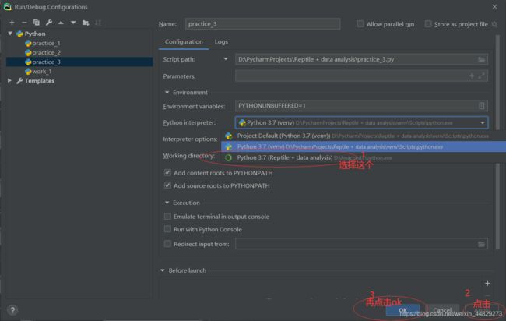The width and height of the screenshot is (506, 321).
Task: Open edit templates wrench icon
Action: [x=49, y=23]
